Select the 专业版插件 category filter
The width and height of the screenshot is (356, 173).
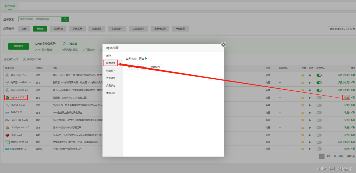point(117,29)
